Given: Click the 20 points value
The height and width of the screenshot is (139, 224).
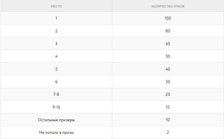Looking at the screenshot, I should click(168, 95).
